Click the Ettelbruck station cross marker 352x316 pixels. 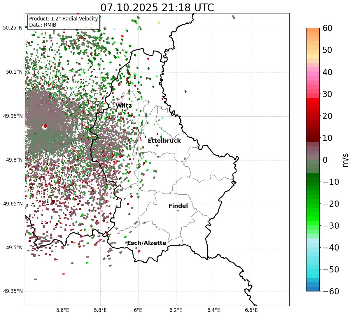[x=157, y=146]
